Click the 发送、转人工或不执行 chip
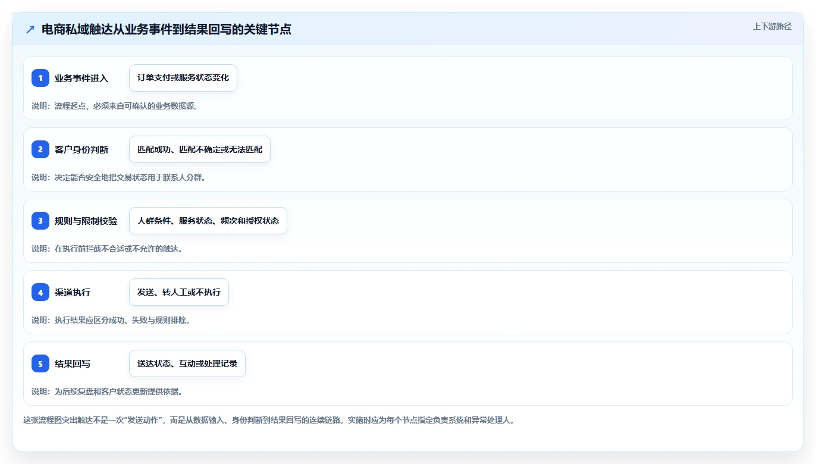The width and height of the screenshot is (816, 464). 179,292
